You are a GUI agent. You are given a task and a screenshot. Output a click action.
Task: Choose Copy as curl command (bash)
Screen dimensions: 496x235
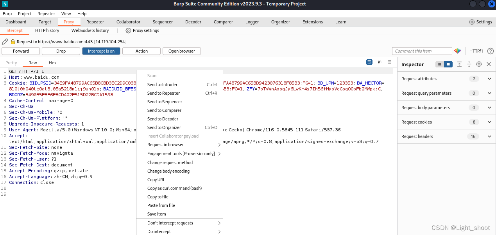[179, 188]
